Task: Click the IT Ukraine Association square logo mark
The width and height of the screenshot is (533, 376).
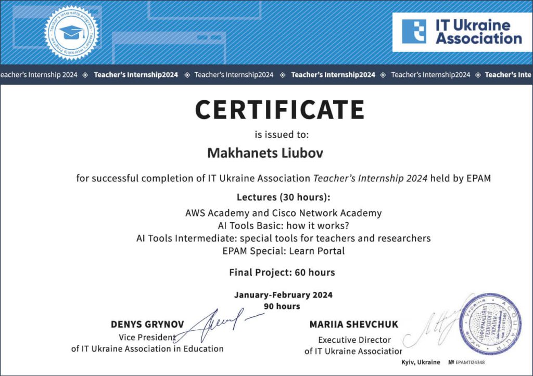Action: [414, 31]
